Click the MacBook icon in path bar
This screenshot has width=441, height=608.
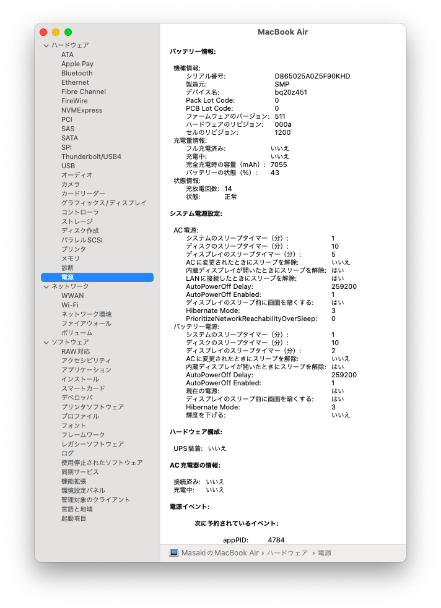coord(174,553)
